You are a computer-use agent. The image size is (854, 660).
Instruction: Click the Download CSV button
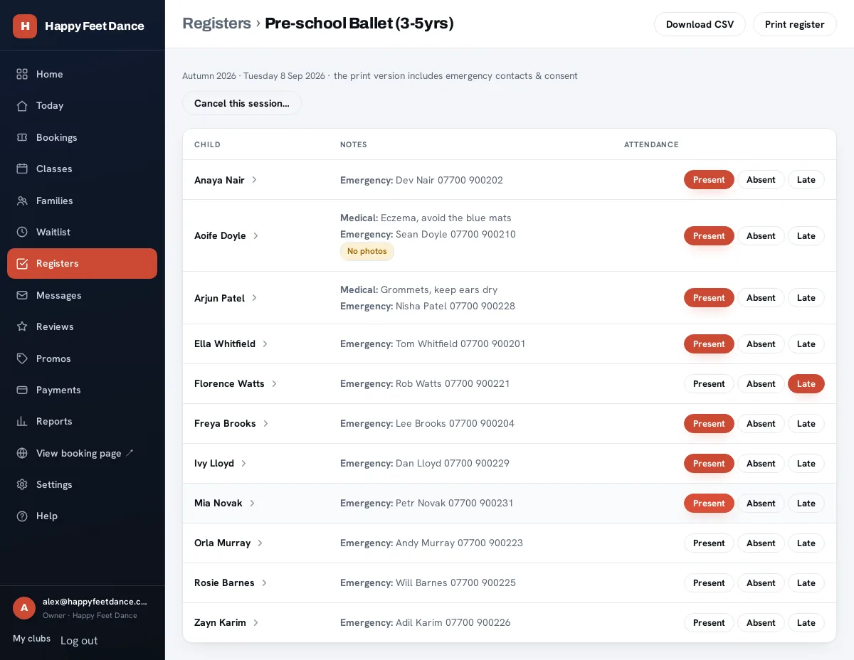click(x=700, y=24)
